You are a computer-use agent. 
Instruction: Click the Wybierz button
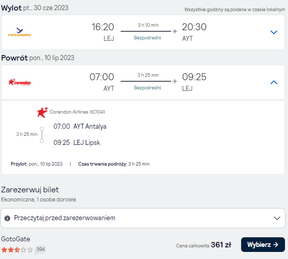pos(263,245)
